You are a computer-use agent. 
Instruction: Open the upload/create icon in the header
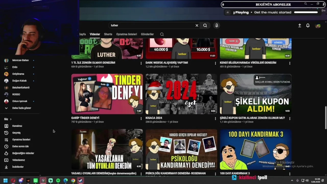(x=300, y=26)
